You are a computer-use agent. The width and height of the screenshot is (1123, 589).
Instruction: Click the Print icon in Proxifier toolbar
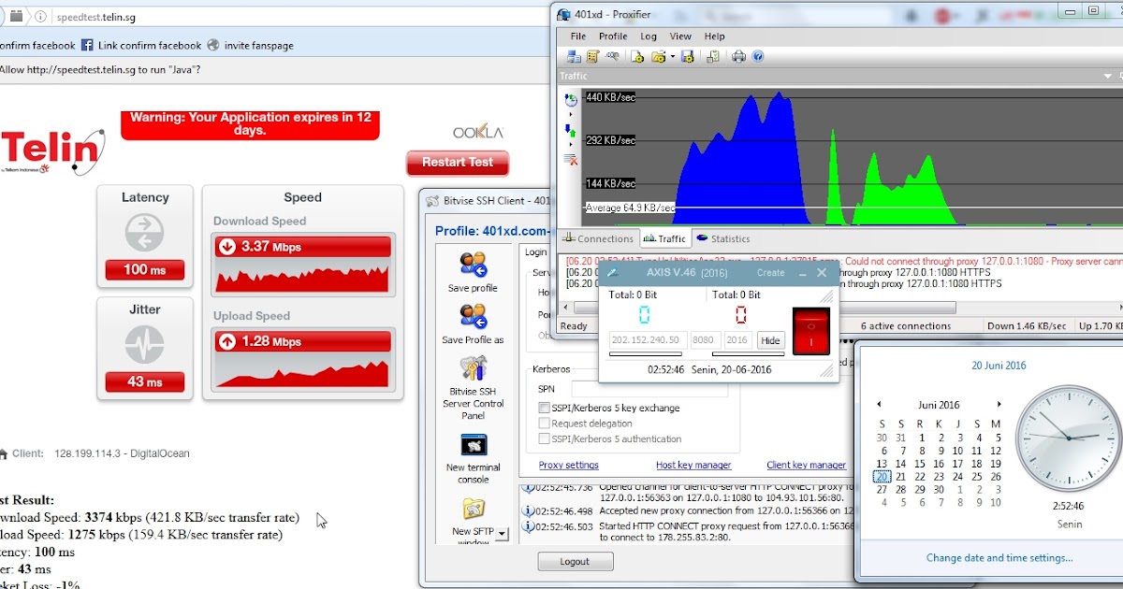pos(738,56)
